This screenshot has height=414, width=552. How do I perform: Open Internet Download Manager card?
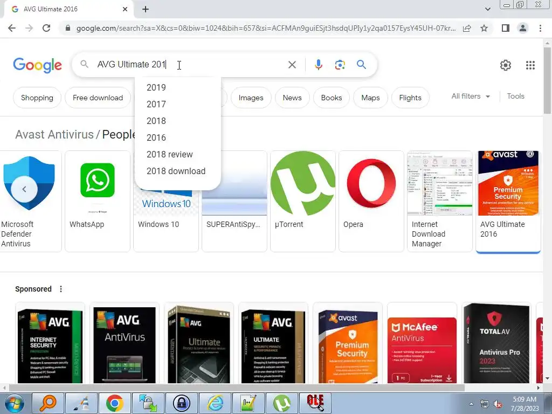440,202
